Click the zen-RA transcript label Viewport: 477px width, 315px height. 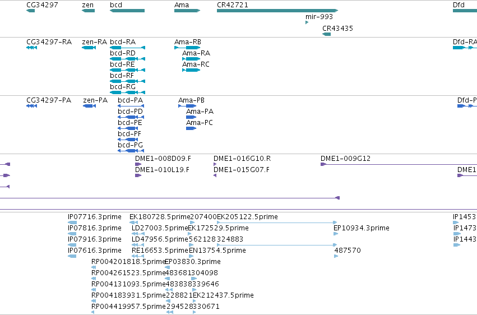(95, 42)
